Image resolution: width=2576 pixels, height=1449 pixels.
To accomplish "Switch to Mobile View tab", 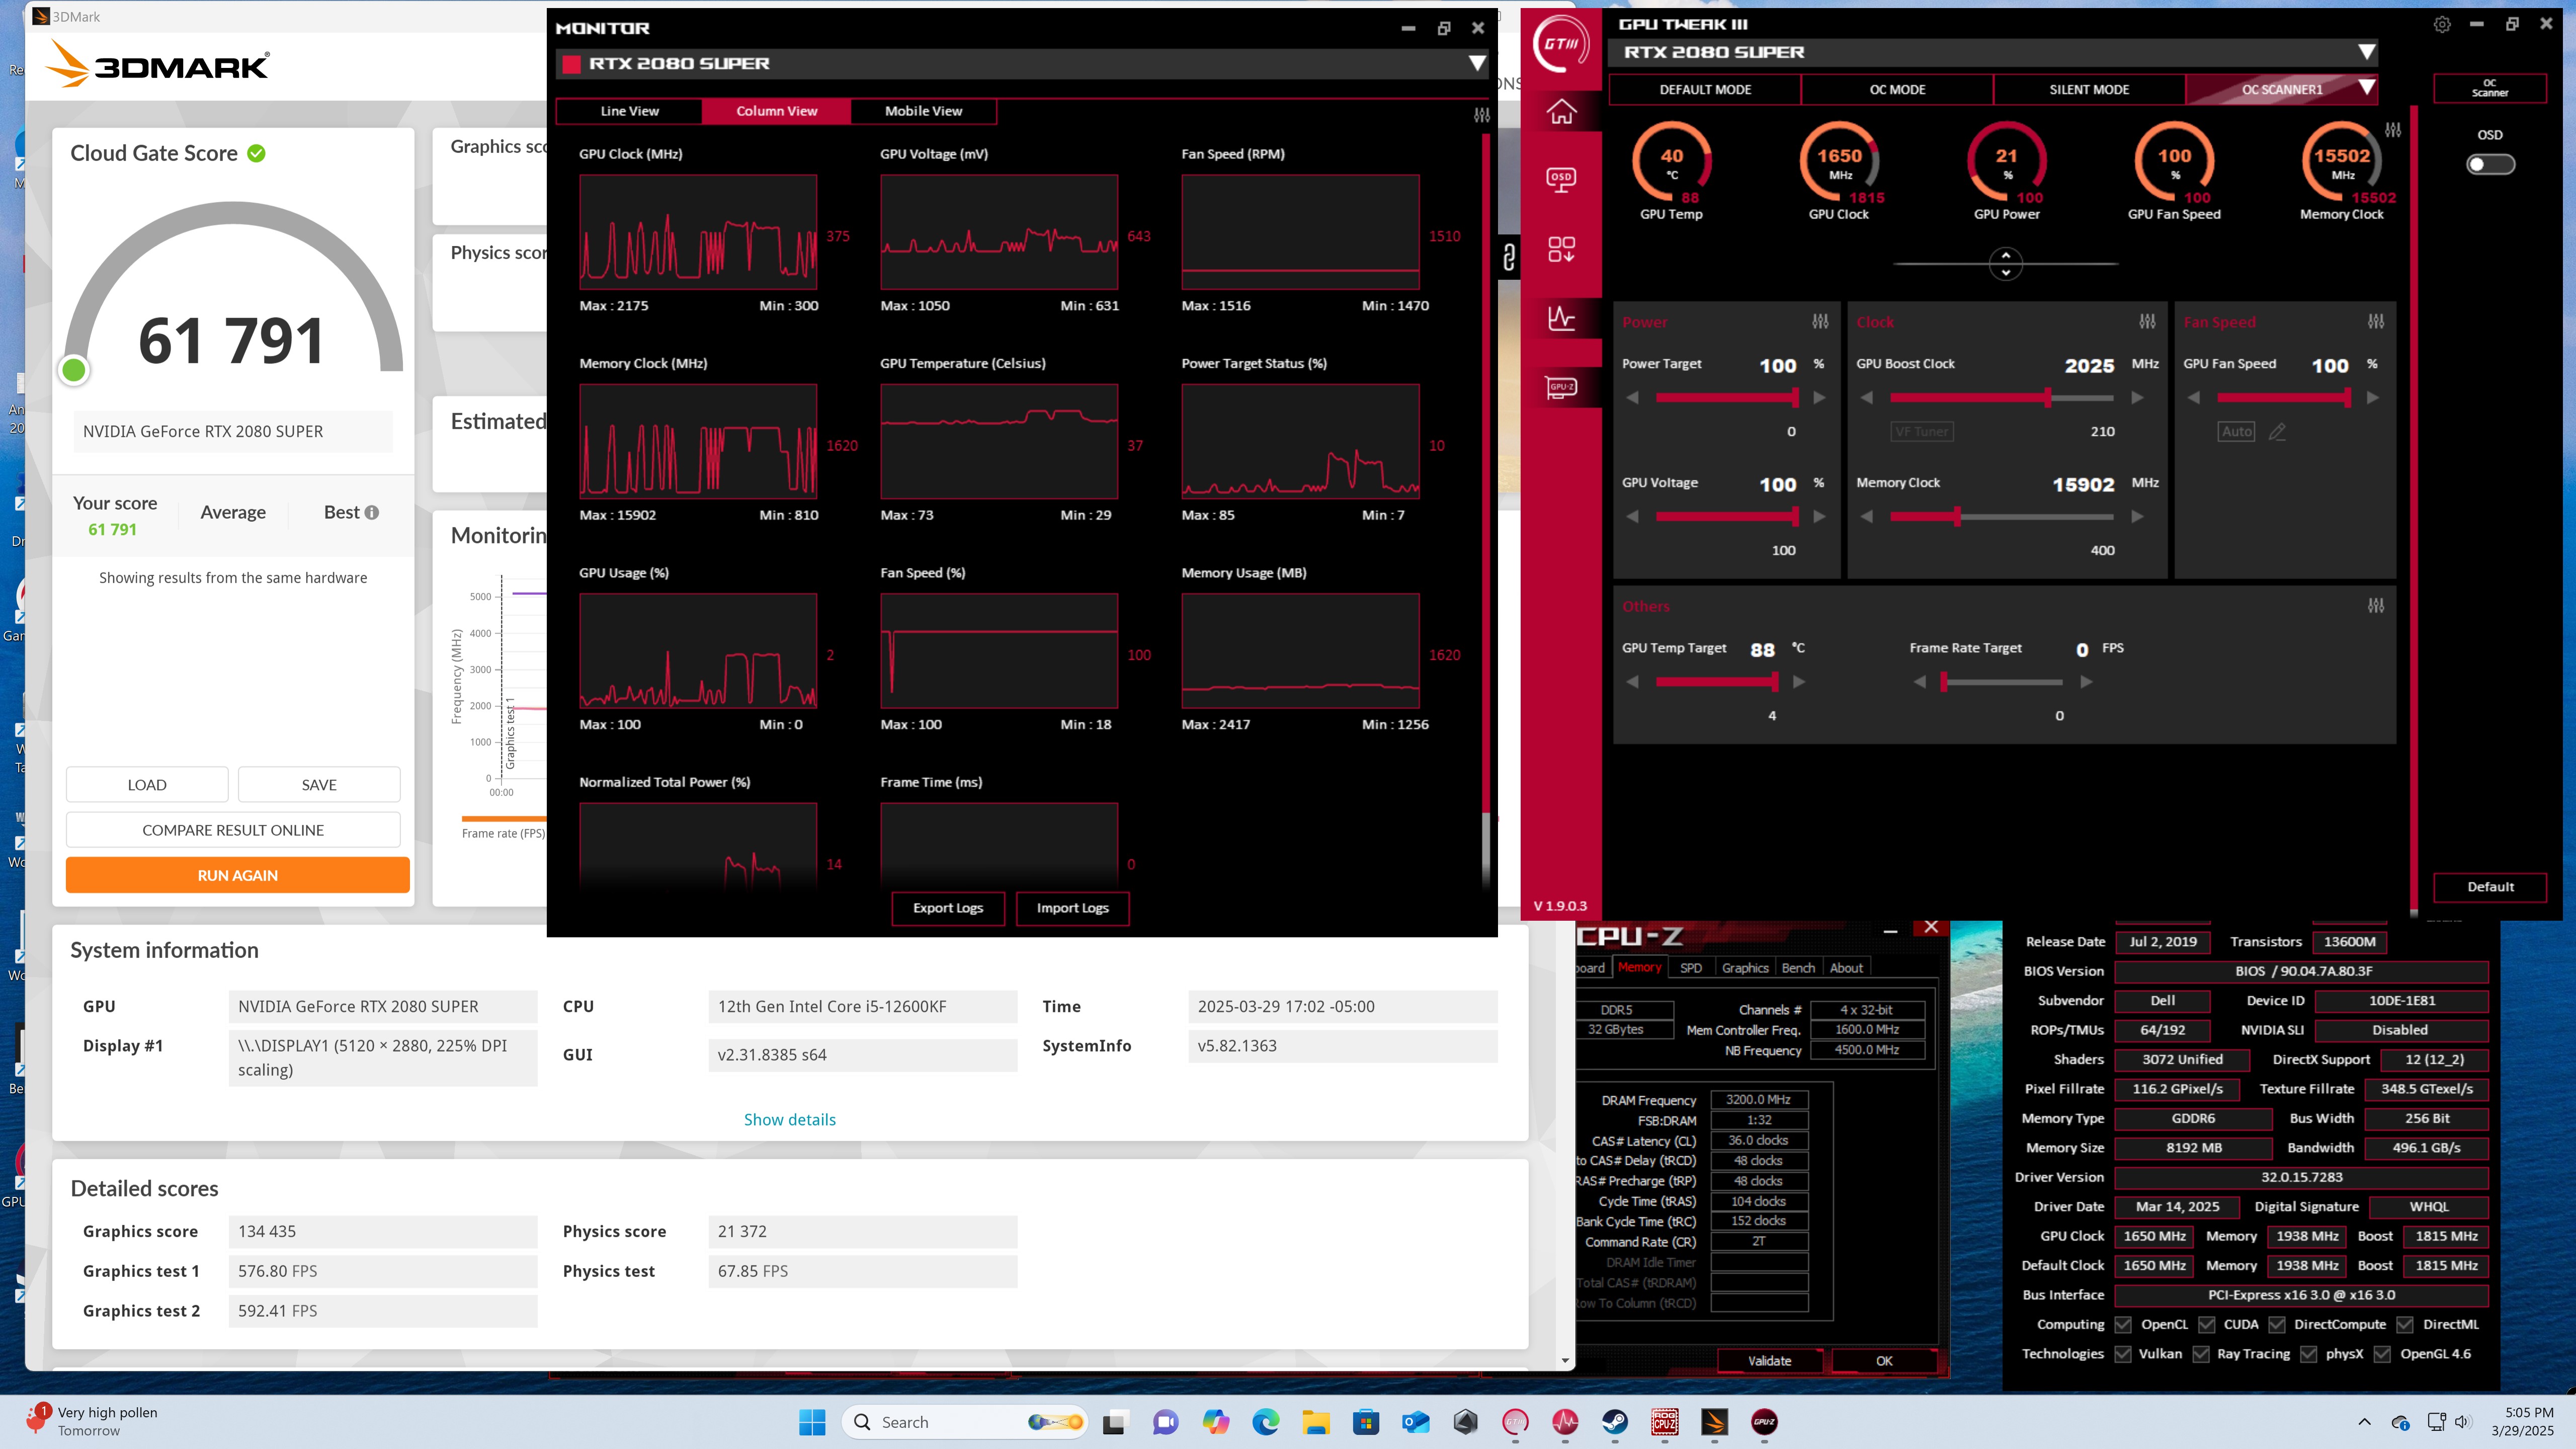I will [923, 111].
